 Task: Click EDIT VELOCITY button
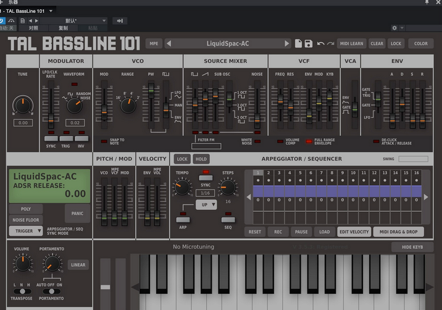[x=354, y=232]
